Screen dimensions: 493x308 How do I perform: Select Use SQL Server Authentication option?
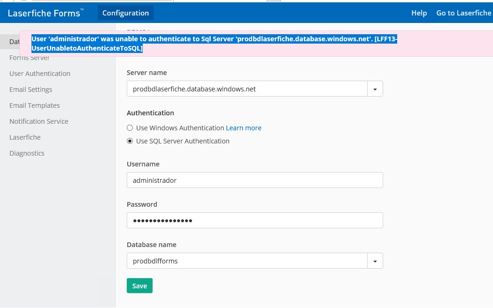[x=130, y=141]
